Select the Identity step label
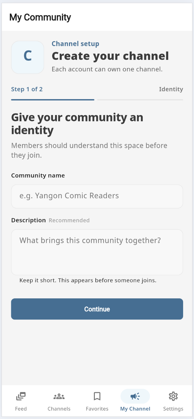194x419 pixels. pos(171,89)
